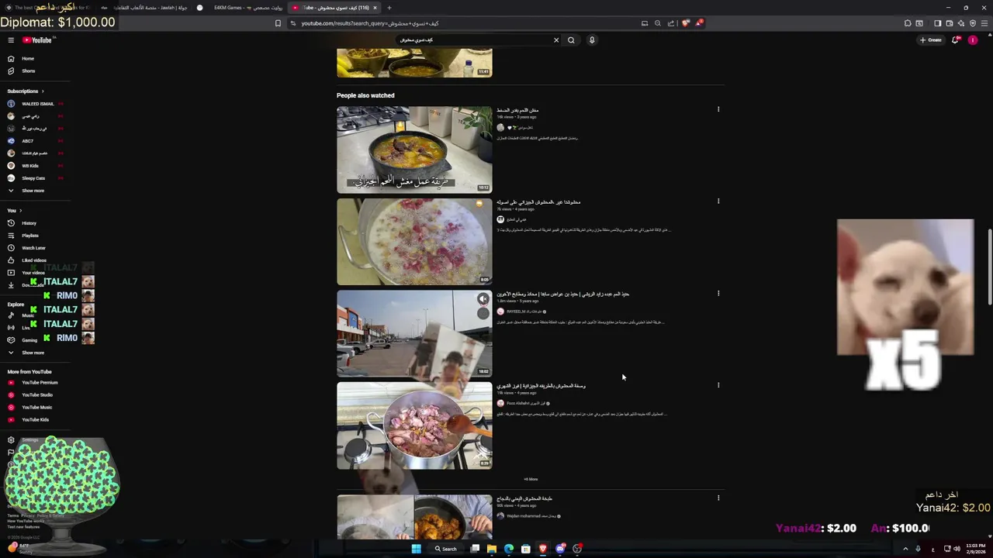The height and width of the screenshot is (558, 993).
Task: Open Windows Start menu
Action: 417,549
